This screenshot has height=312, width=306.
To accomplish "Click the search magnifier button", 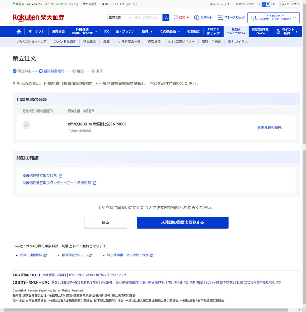I will click(x=166, y=18).
